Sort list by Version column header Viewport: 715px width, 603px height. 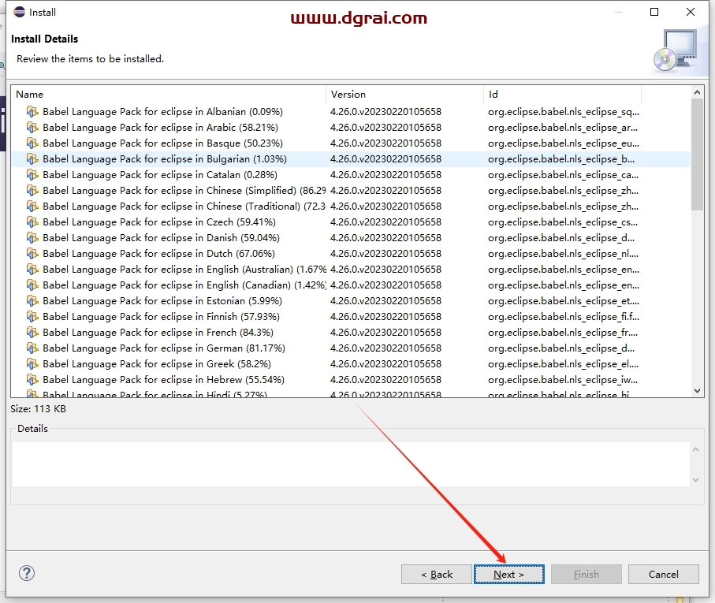pyautogui.click(x=404, y=95)
